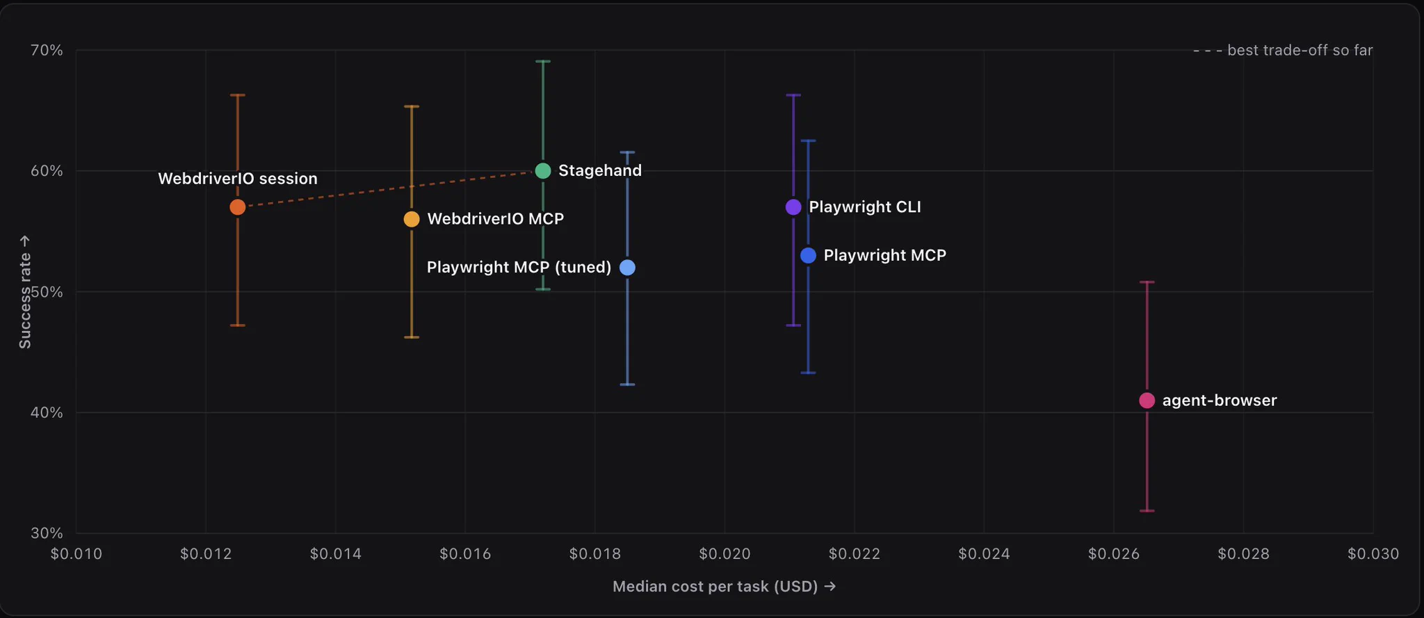Click the 'Median cost per task (USD)' axis title

point(724,586)
